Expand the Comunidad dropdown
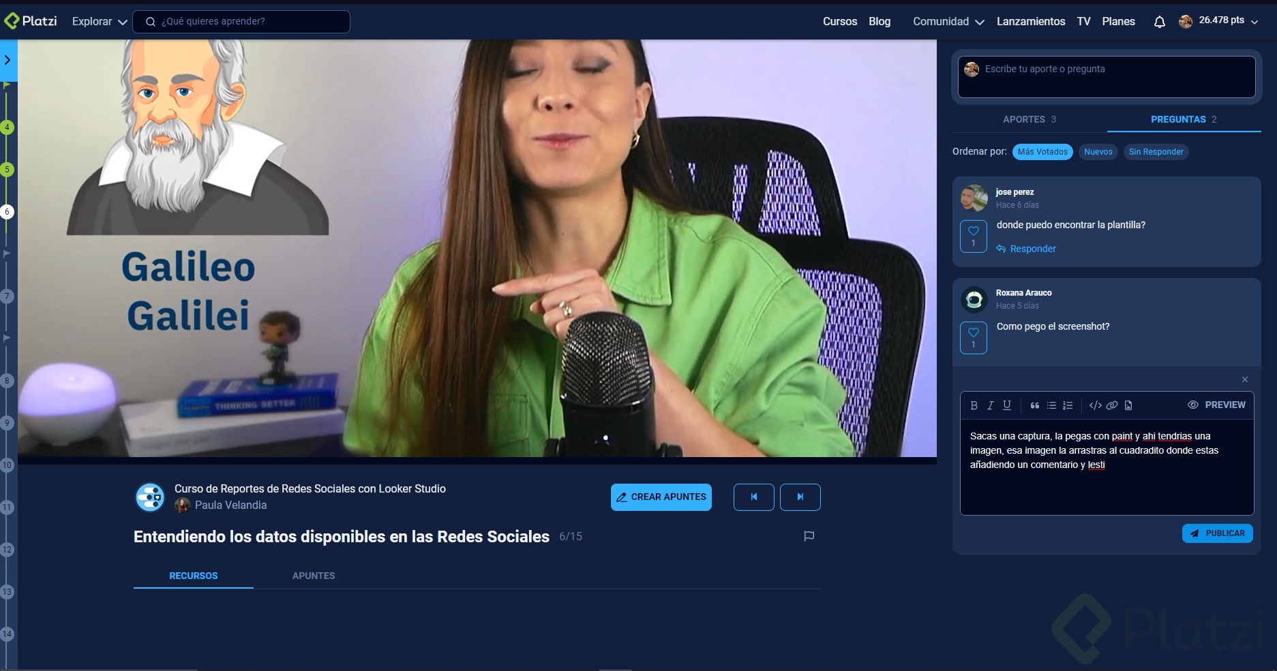 (x=948, y=21)
